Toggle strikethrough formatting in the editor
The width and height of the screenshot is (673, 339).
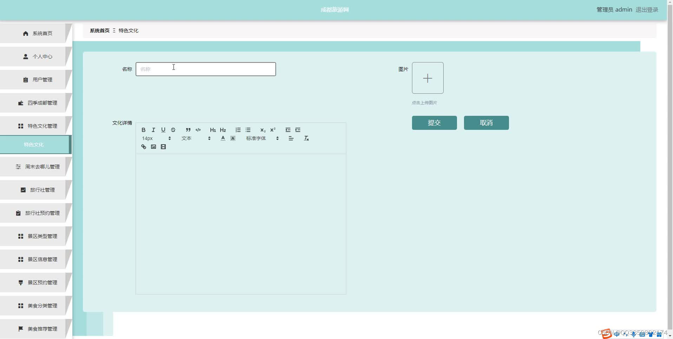coord(173,130)
